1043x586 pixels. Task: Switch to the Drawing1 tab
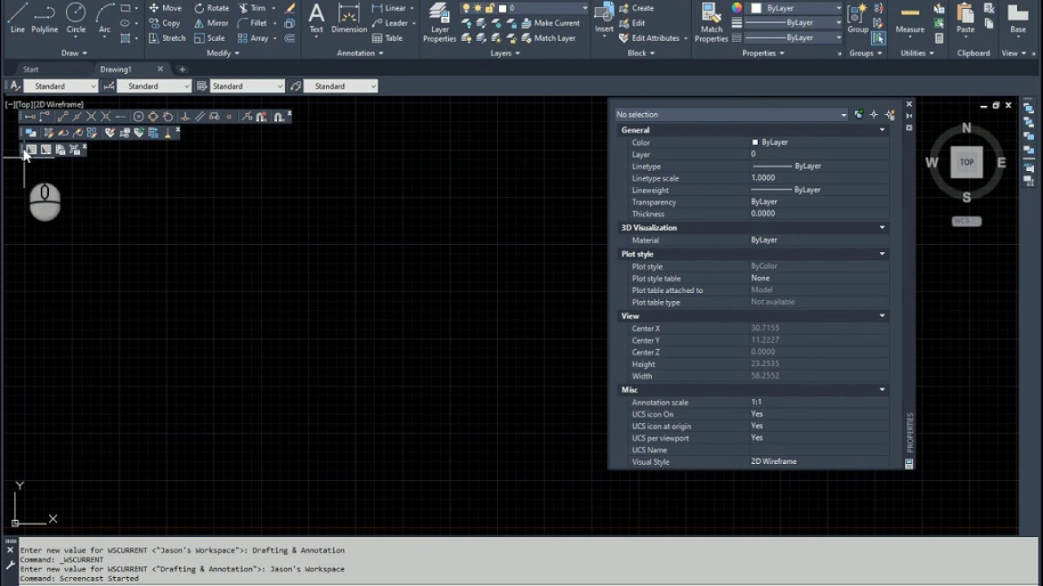[115, 69]
